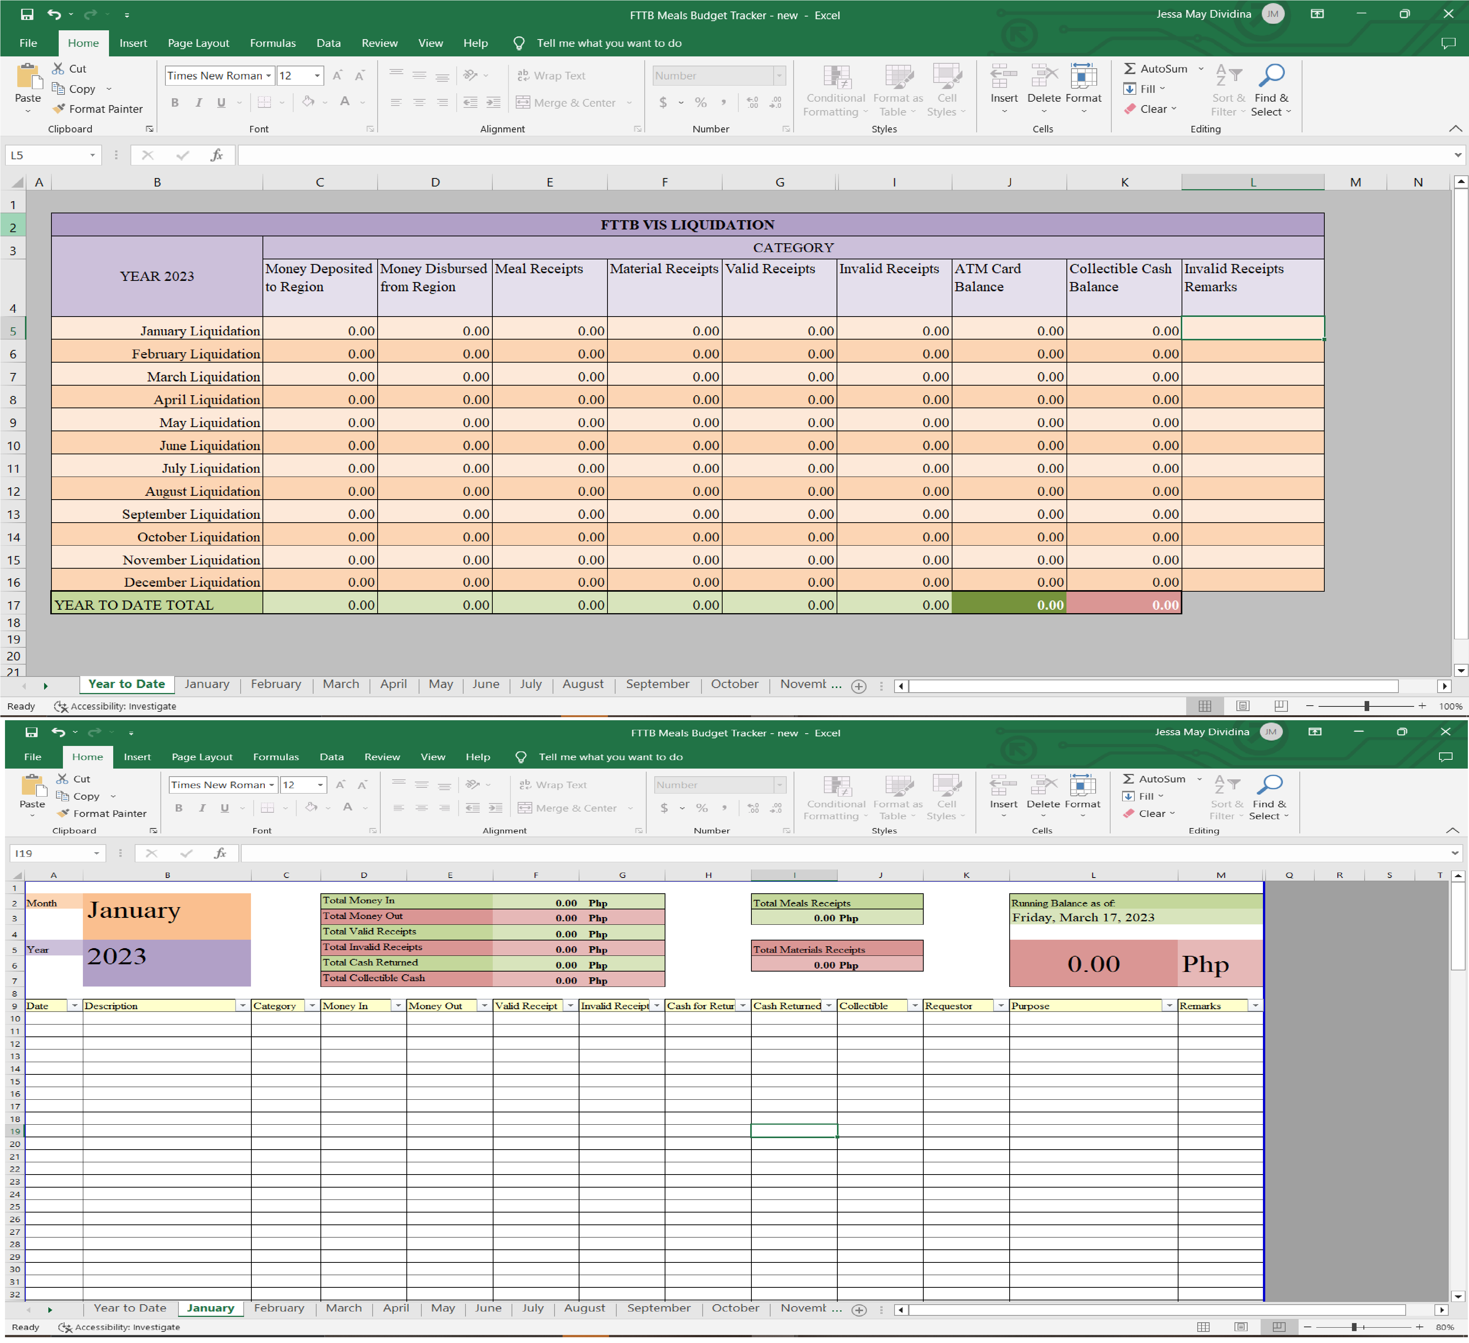Click Percent Style in top window
1469x1343 pixels.
(700, 103)
